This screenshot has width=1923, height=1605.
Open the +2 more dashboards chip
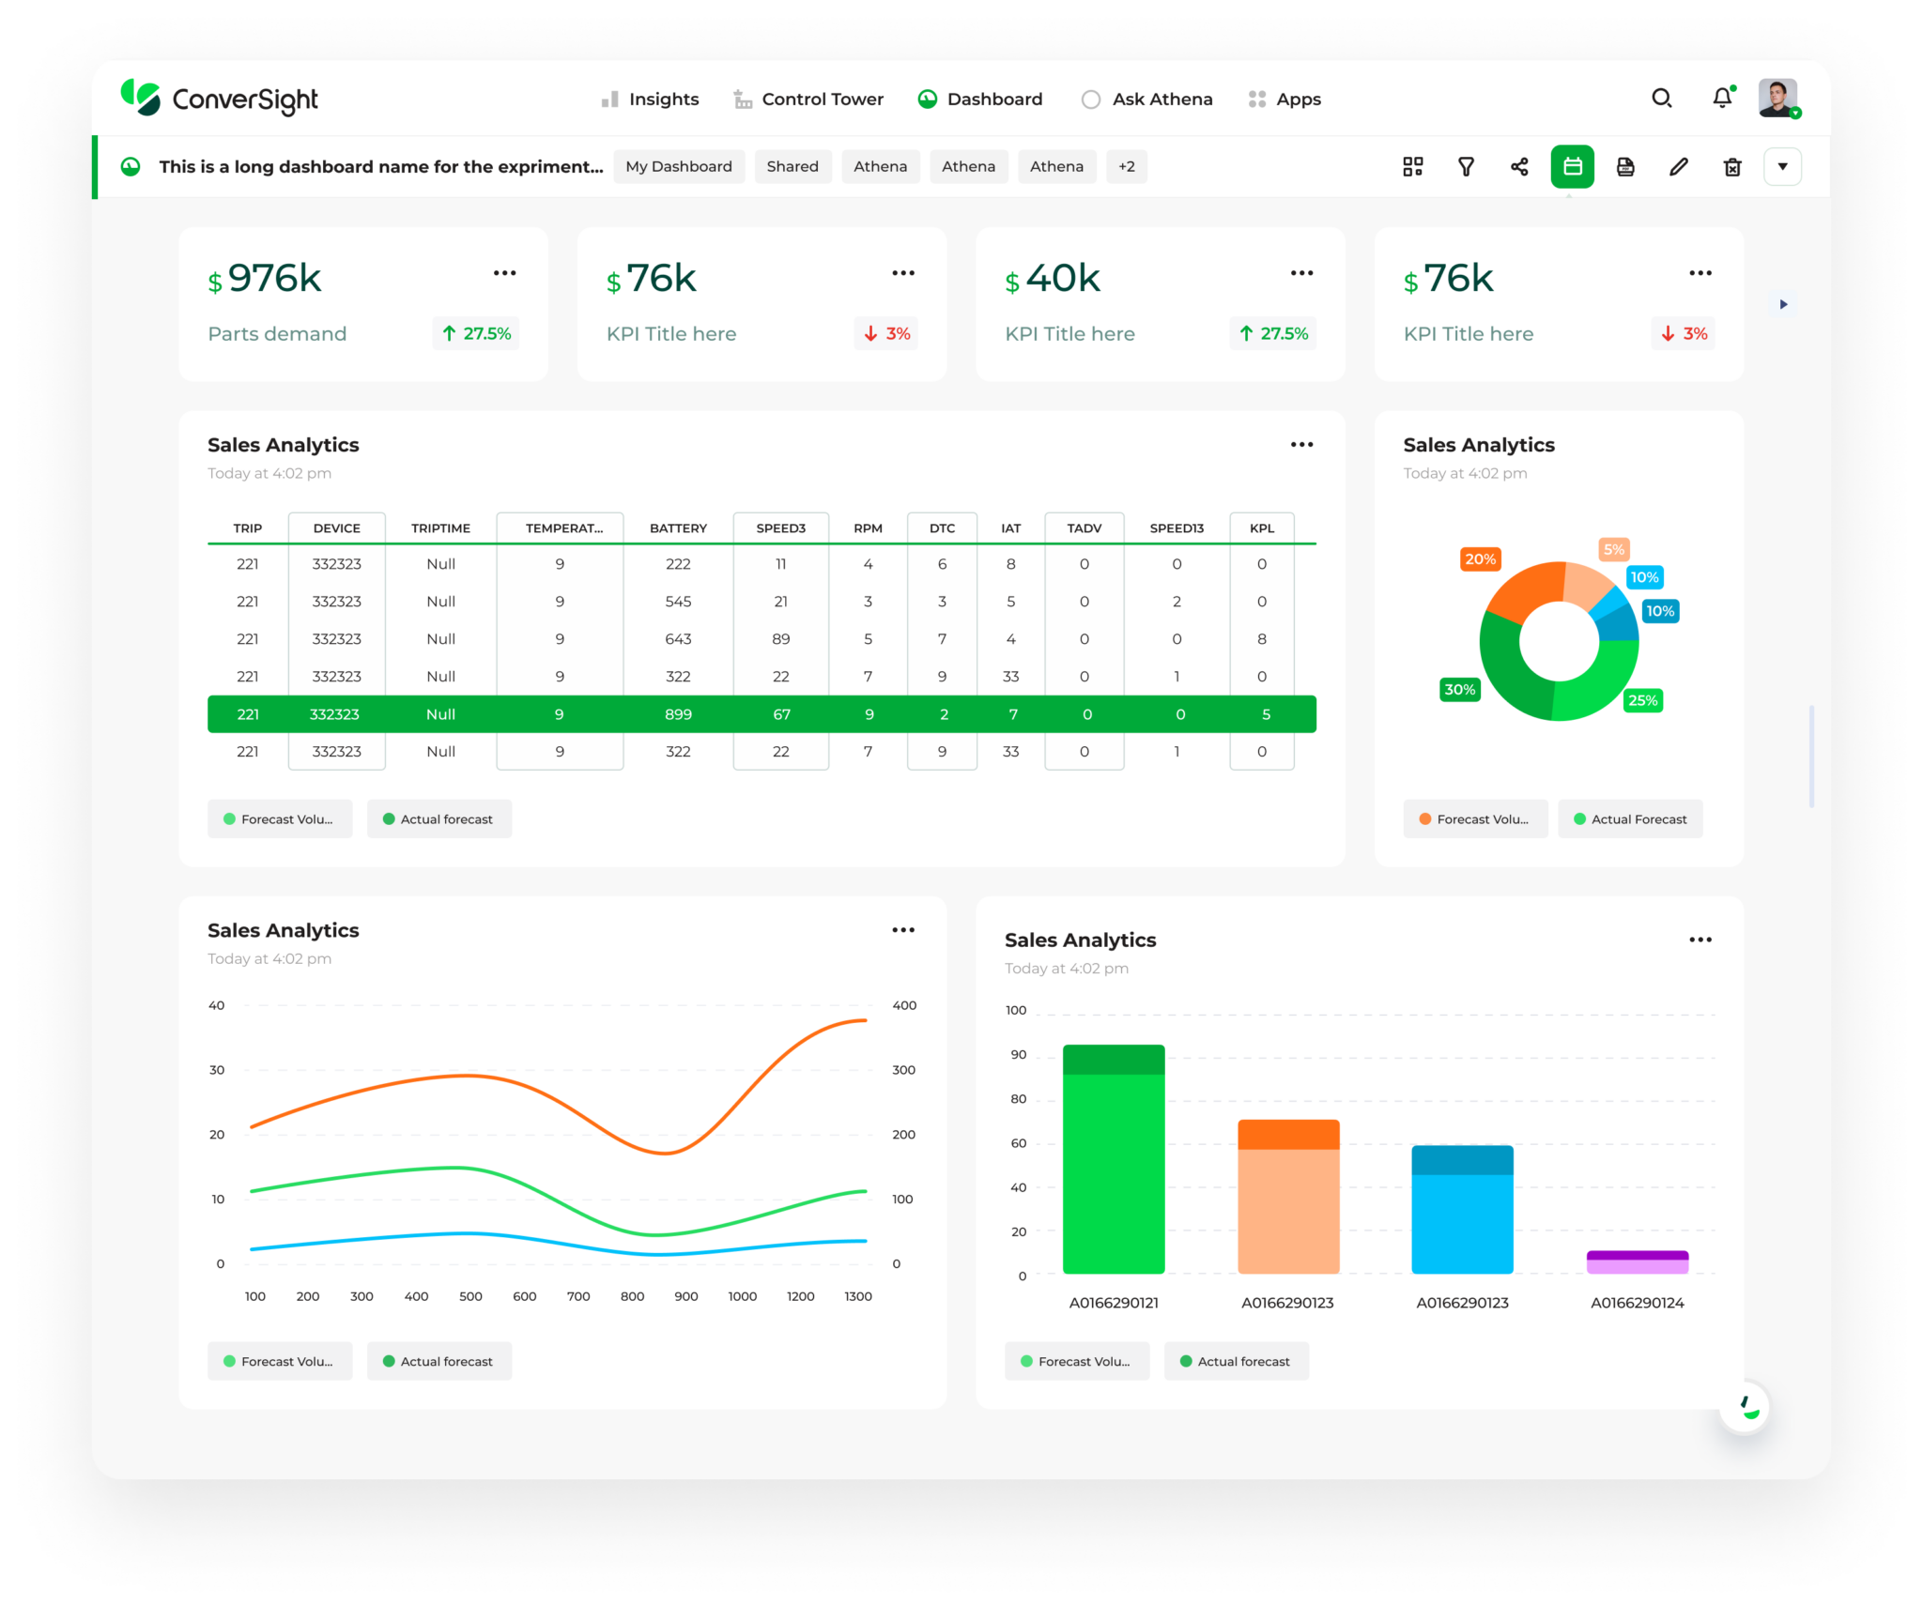click(1126, 167)
